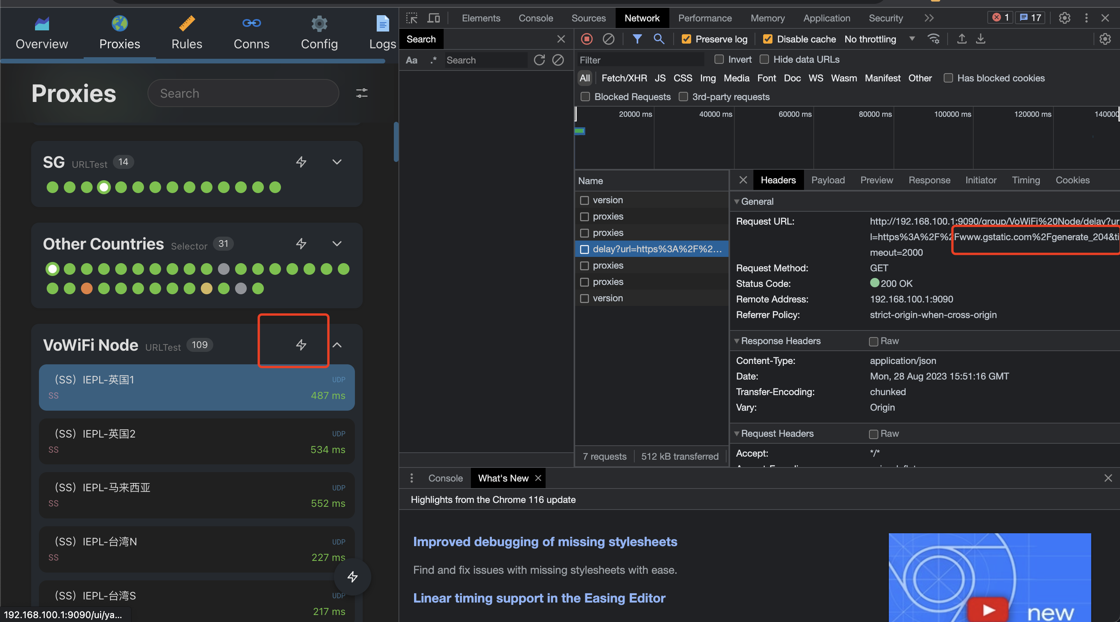Image resolution: width=1120 pixels, height=622 pixels.
Task: Click floating lightning test-all button
Action: point(352,577)
